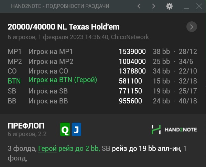
Task: Click hero stats 32/18
Action: pos(188,81)
